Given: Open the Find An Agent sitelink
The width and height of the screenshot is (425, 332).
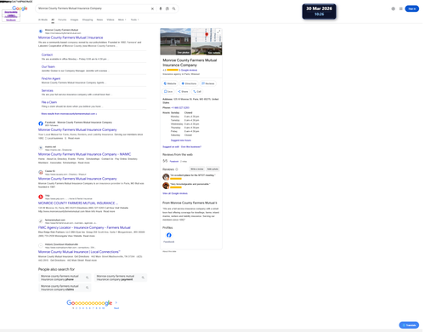Looking at the screenshot, I should pos(51,78).
